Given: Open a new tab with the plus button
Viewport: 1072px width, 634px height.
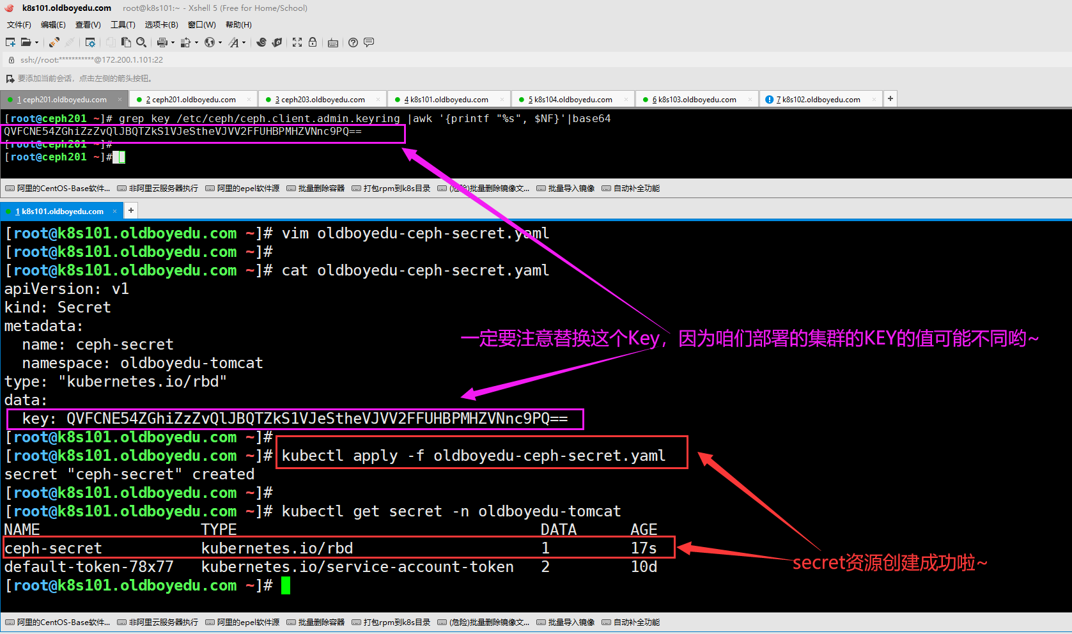Looking at the screenshot, I should click(x=890, y=98).
